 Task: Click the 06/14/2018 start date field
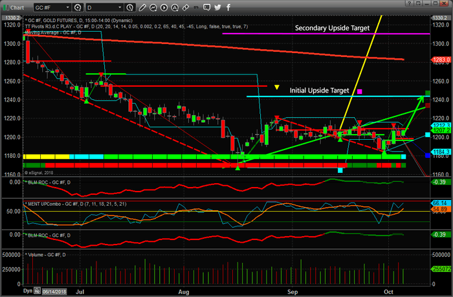[54, 292]
